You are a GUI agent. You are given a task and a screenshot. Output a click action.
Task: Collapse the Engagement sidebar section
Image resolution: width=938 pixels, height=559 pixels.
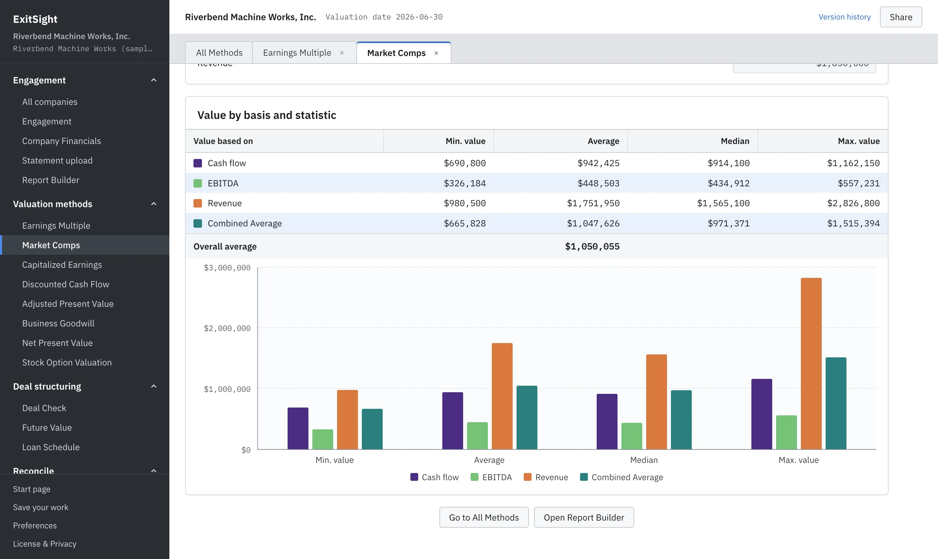154,80
